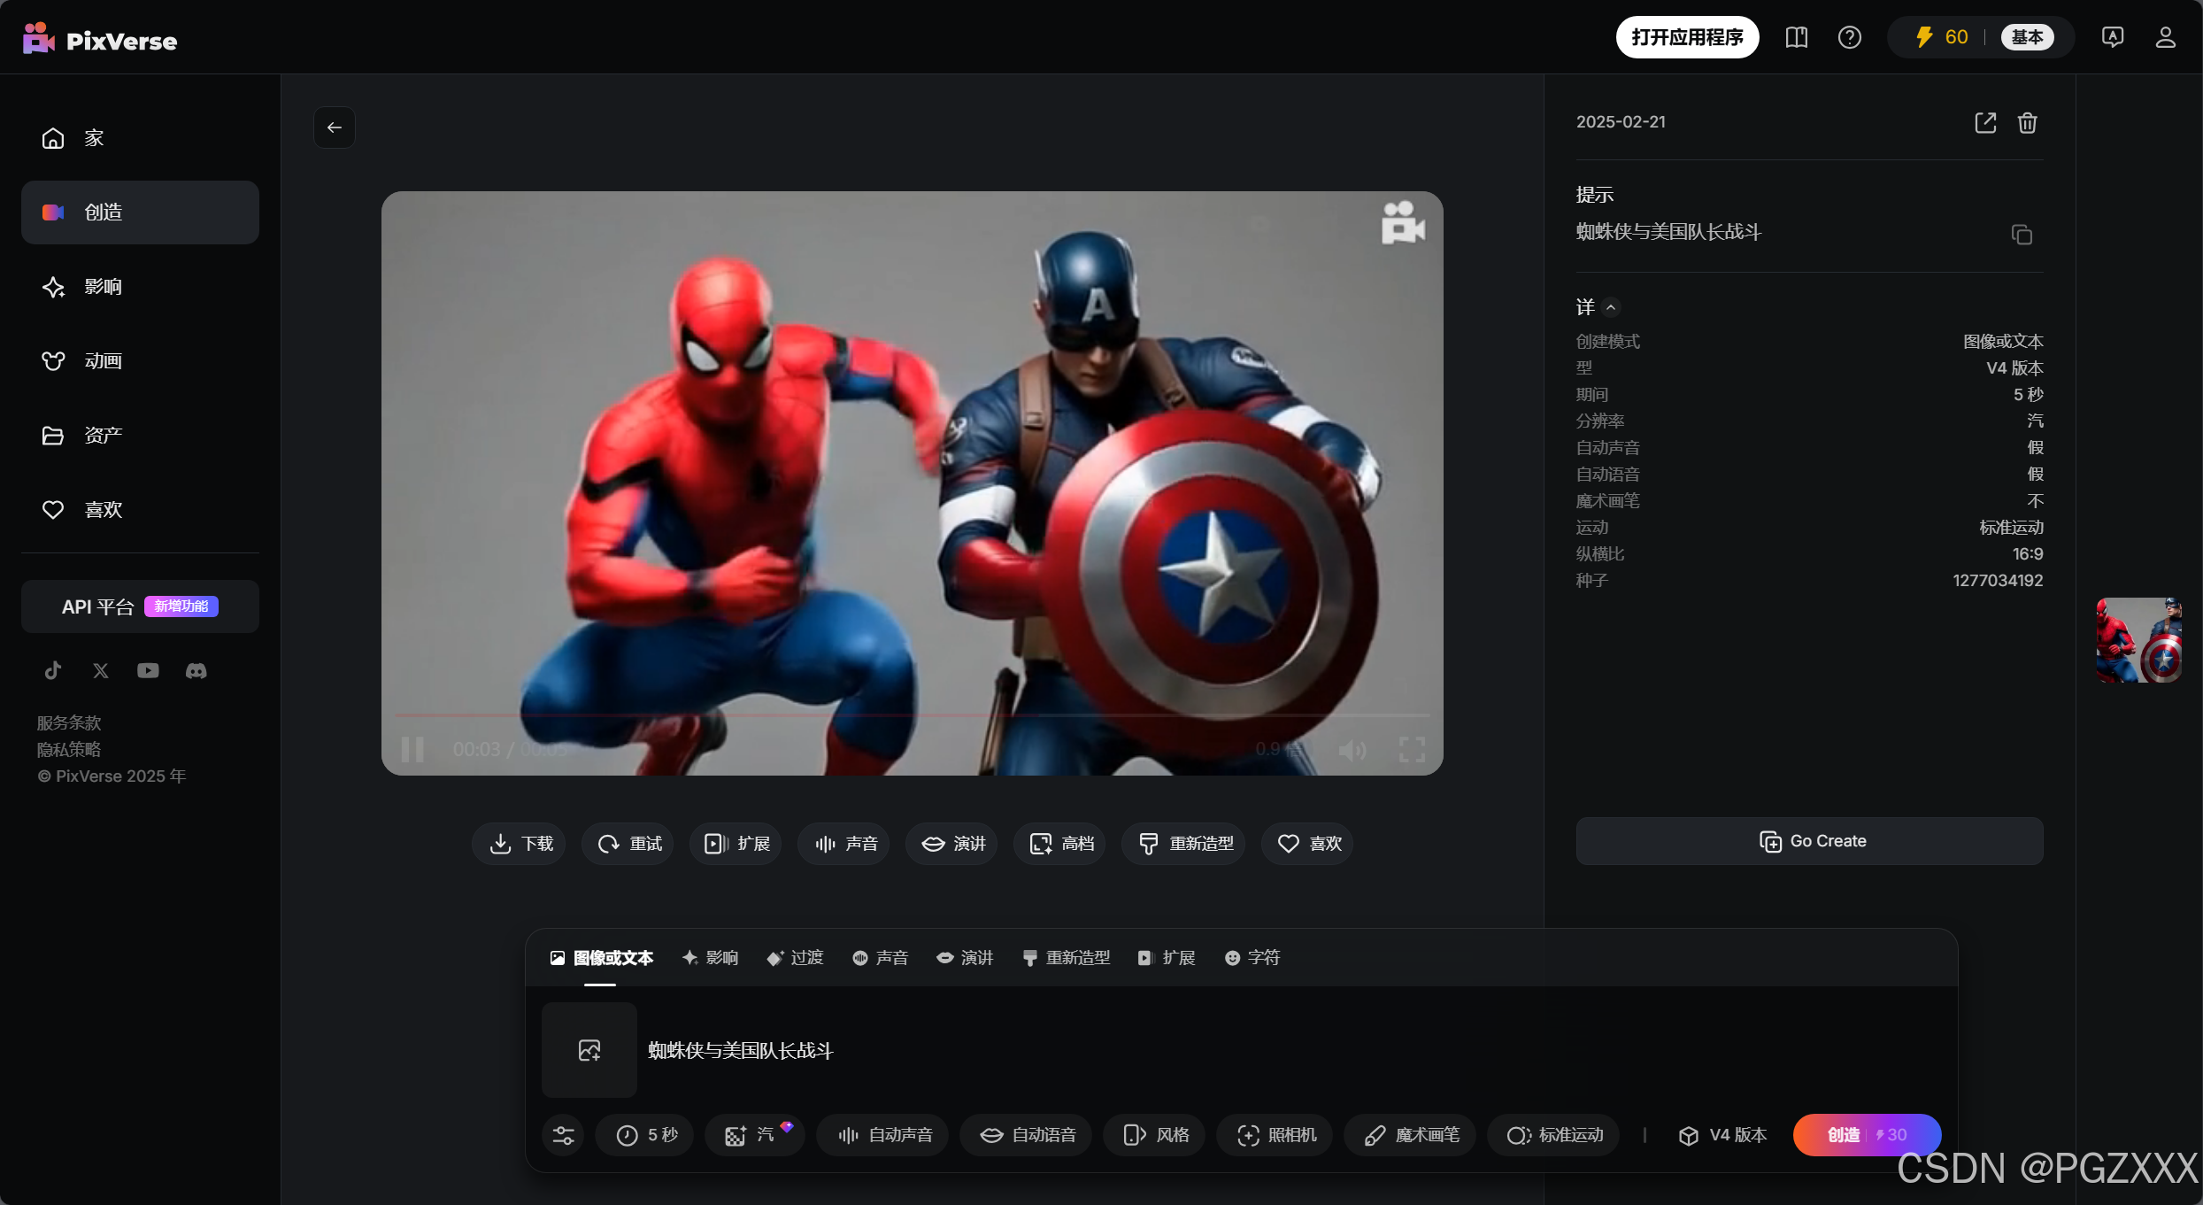This screenshot has width=2203, height=1205.
Task: Click the help question mark icon
Action: (x=1849, y=37)
